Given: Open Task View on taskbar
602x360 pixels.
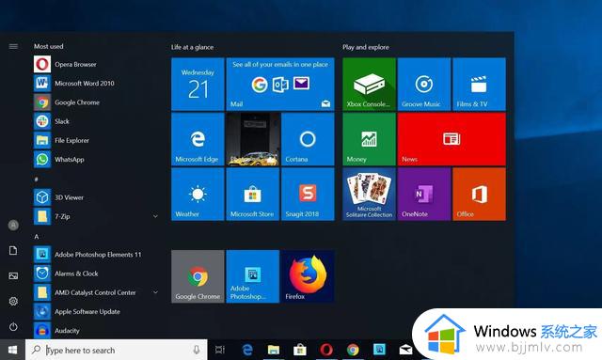Looking at the screenshot, I should (219, 350).
